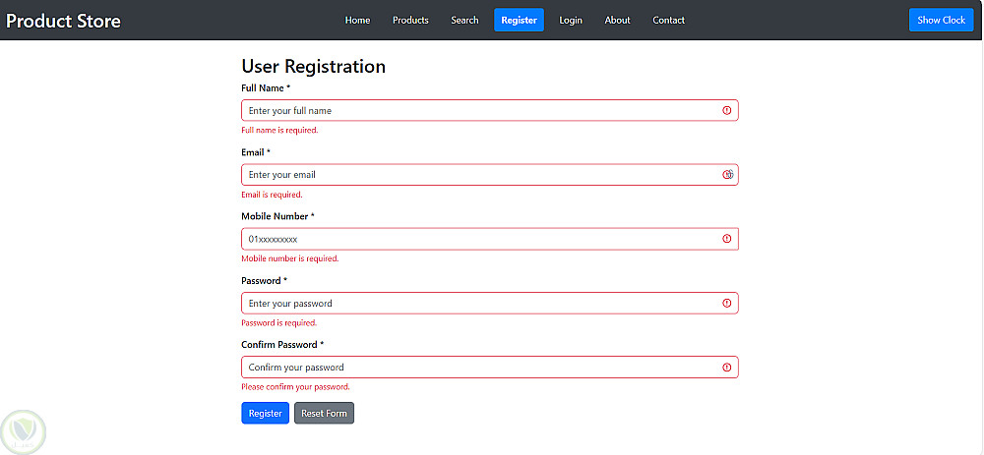The image size is (984, 455).
Task: Click the Mobile Number error warning icon
Action: click(727, 239)
